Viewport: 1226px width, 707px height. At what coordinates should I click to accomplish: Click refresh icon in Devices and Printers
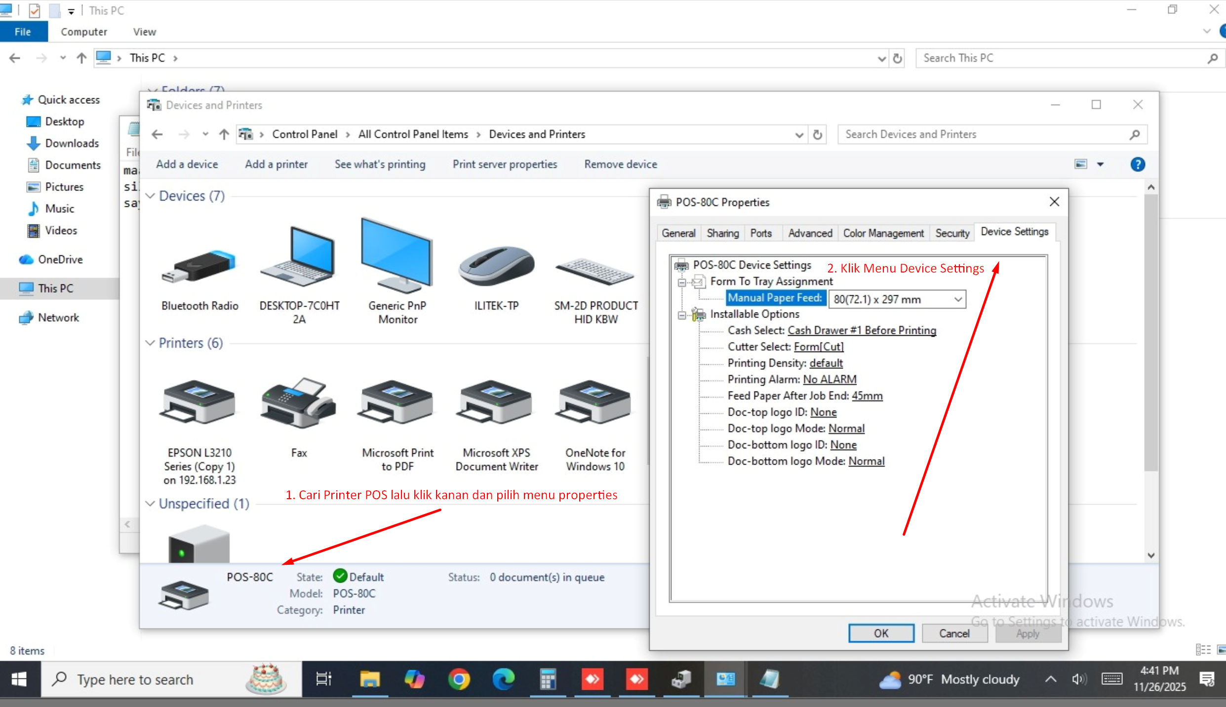817,134
